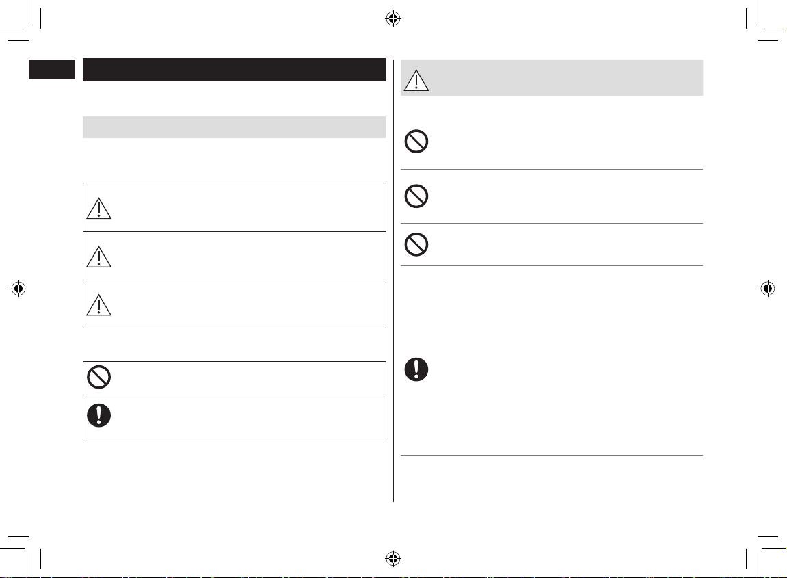The height and width of the screenshot is (578, 787).
Task: Select the mandatory exclamation icon in the right column
Action: click(416, 369)
